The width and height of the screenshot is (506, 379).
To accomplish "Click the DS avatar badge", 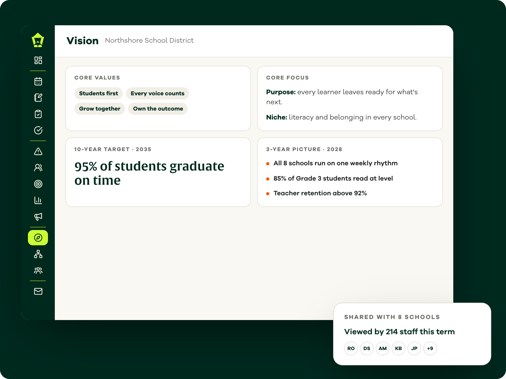I will [367, 348].
